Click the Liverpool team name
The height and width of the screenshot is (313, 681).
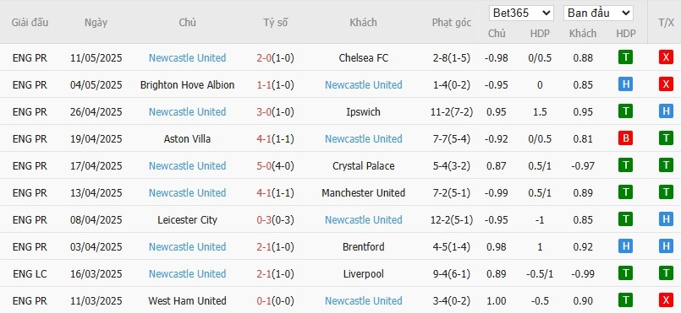[364, 273]
